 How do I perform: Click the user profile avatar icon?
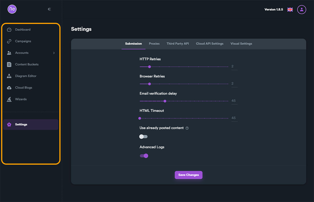(x=302, y=10)
